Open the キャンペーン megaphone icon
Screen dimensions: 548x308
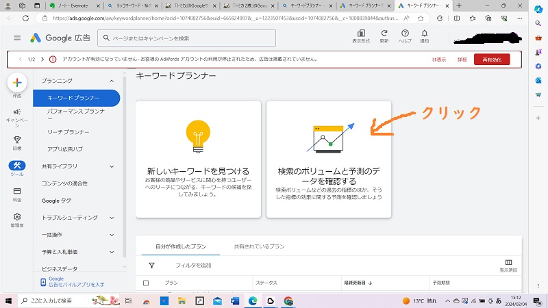pyautogui.click(x=17, y=112)
